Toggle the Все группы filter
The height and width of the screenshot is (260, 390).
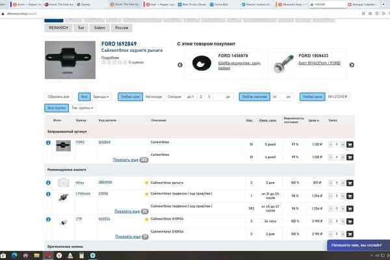tap(57, 108)
